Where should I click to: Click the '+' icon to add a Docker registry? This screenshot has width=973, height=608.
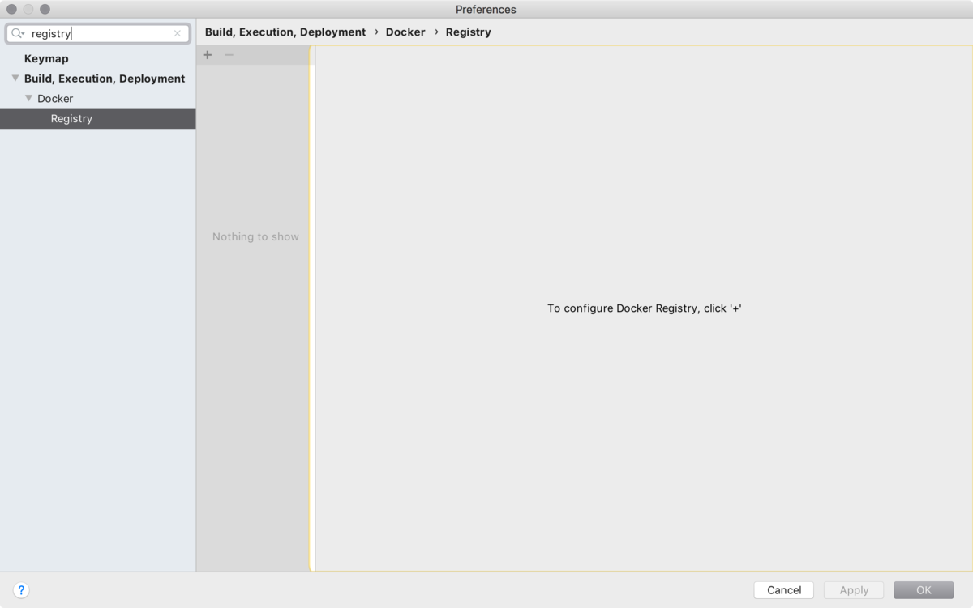[207, 55]
